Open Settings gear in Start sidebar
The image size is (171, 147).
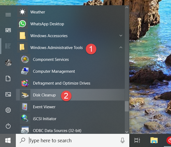8,110
